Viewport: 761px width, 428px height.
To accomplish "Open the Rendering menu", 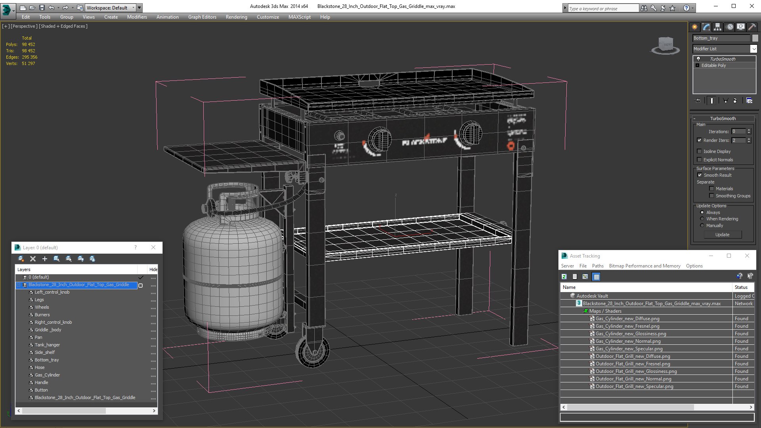I will (x=236, y=17).
